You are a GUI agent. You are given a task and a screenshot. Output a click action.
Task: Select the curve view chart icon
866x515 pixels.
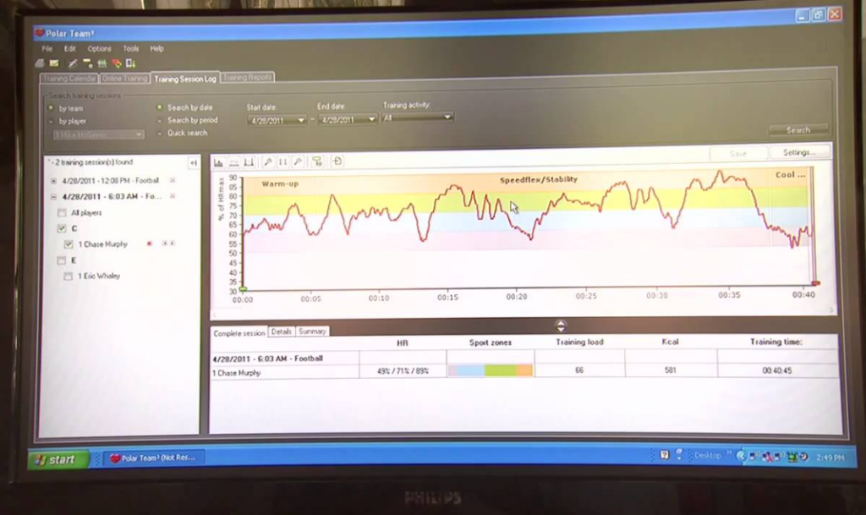coord(234,162)
